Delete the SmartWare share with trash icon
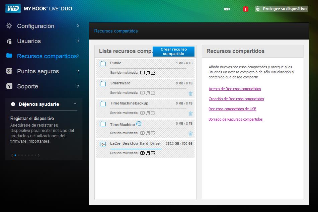 point(190,94)
